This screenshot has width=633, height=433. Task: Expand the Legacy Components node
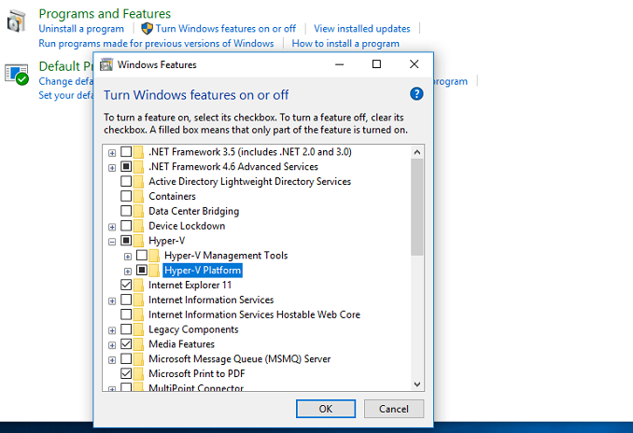(x=112, y=330)
